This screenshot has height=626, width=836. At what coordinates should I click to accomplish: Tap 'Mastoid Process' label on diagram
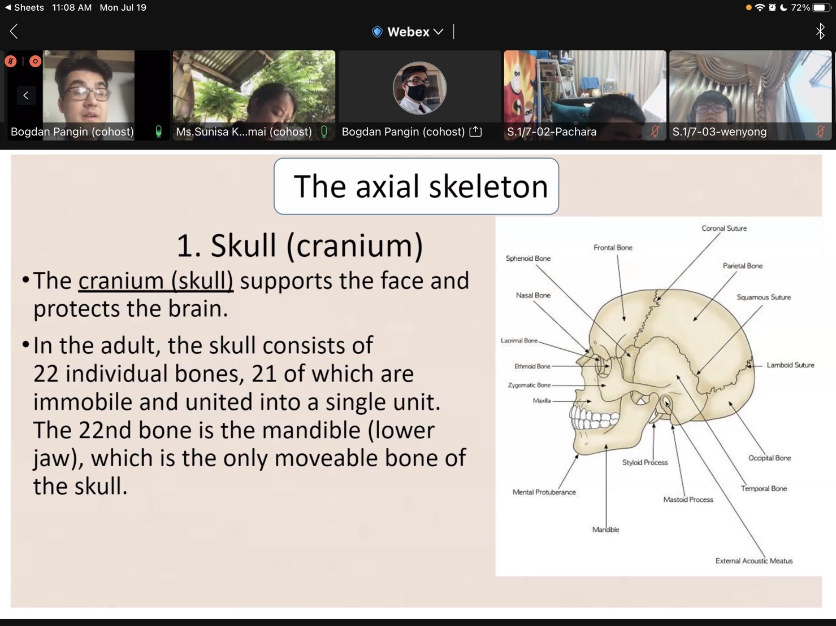click(688, 500)
